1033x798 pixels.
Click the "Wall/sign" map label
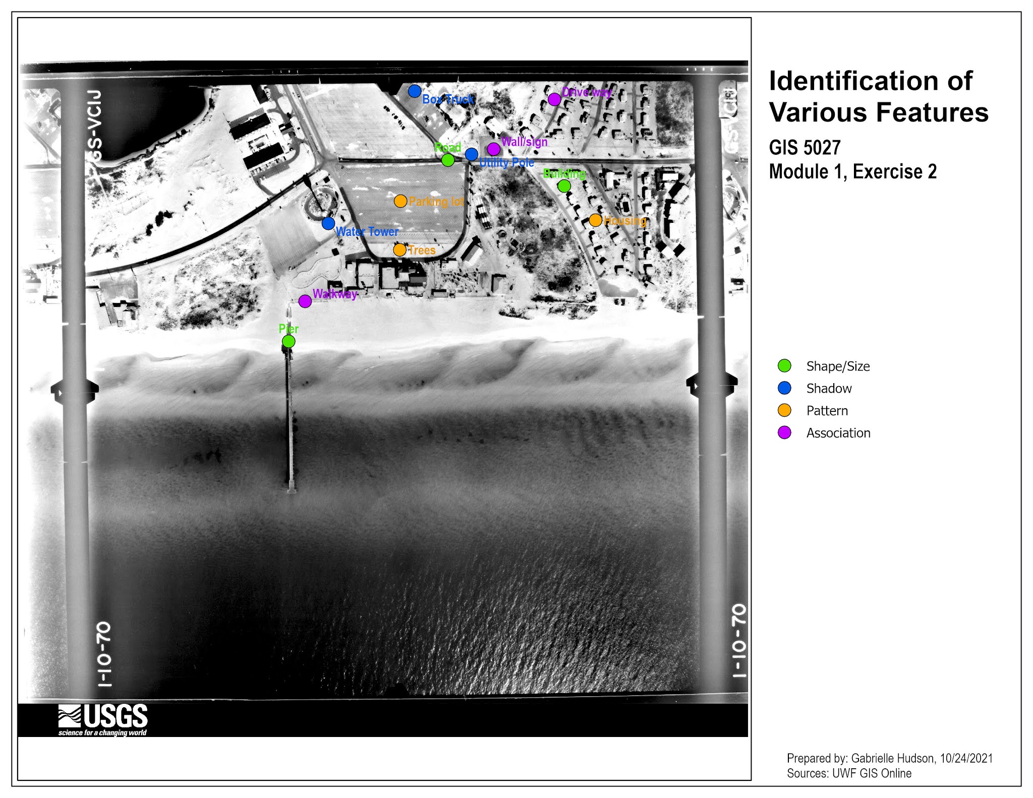pos(524,142)
